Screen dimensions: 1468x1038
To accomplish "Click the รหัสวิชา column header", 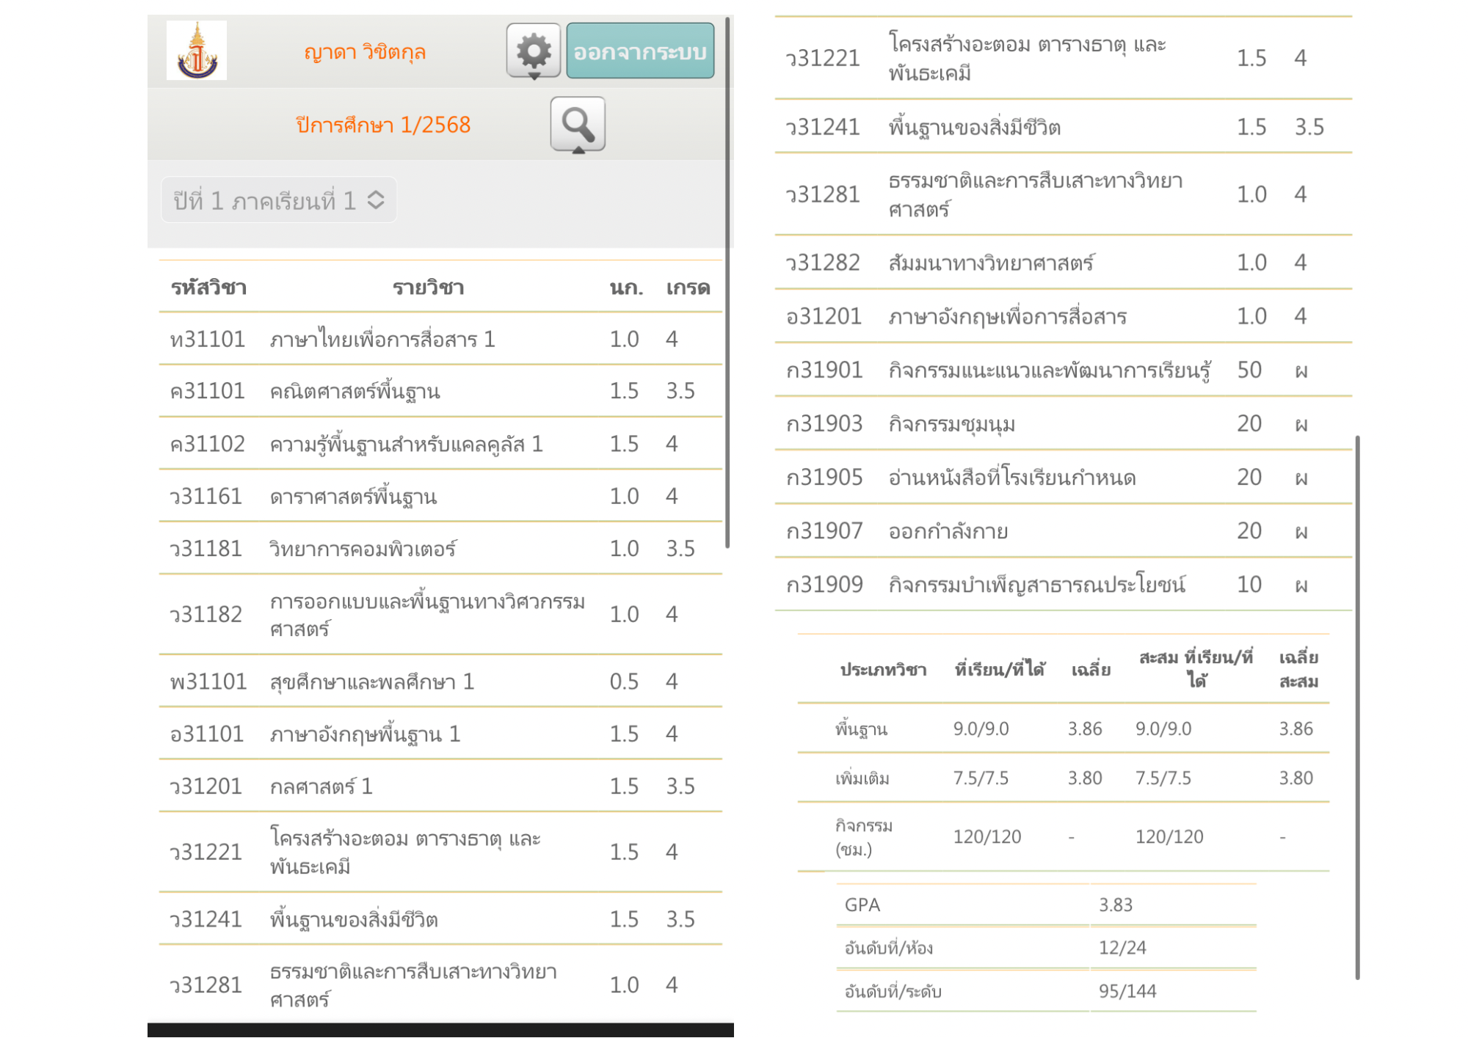I will click(208, 288).
